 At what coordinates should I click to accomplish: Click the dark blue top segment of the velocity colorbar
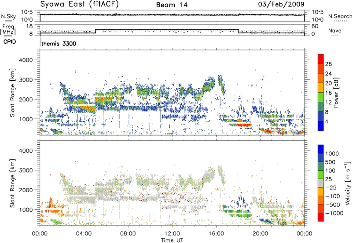point(321,149)
